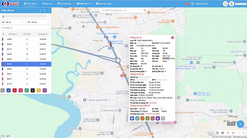Toggle the yellow status filter badge

pos(38,90)
